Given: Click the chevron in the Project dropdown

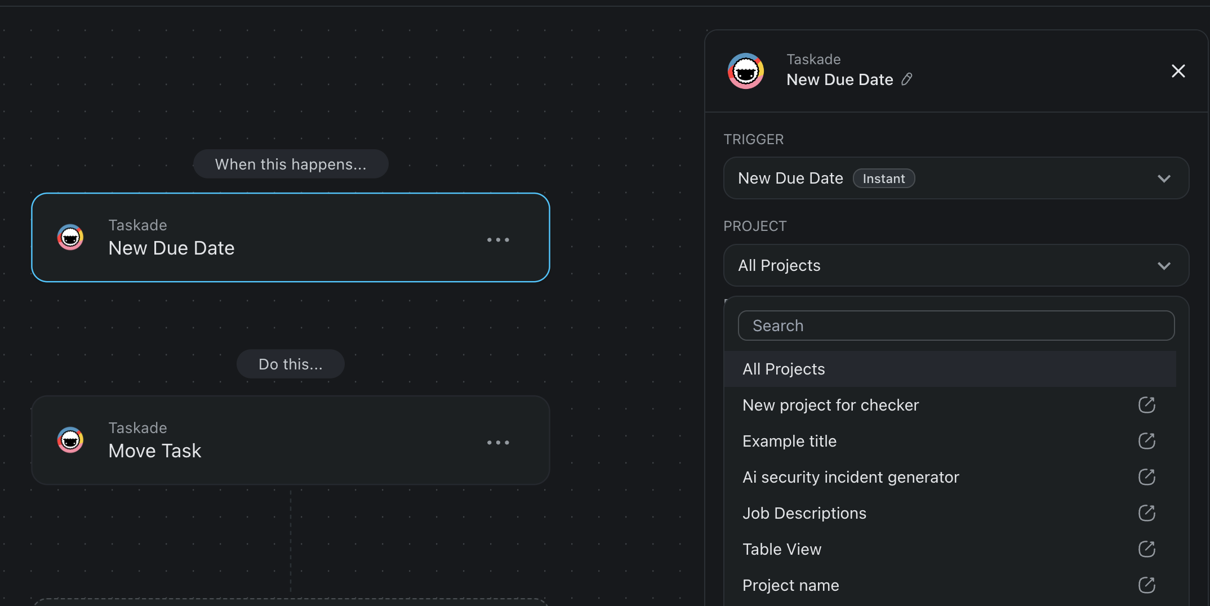Looking at the screenshot, I should (x=1164, y=266).
